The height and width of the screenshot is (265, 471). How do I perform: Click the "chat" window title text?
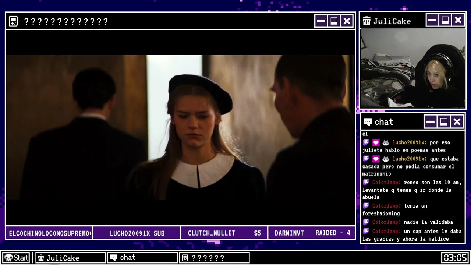point(384,122)
